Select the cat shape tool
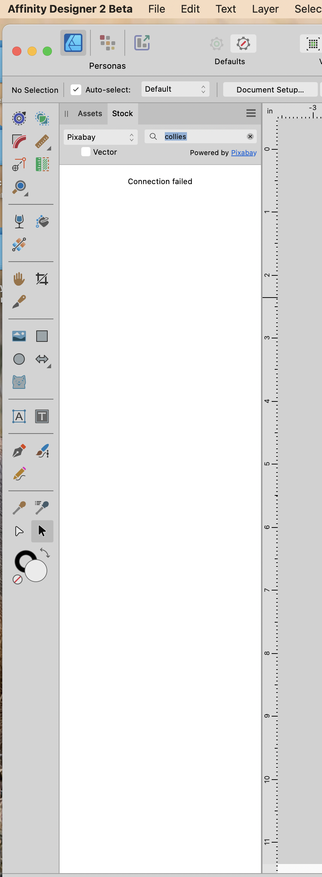This screenshot has width=322, height=877. click(x=19, y=382)
